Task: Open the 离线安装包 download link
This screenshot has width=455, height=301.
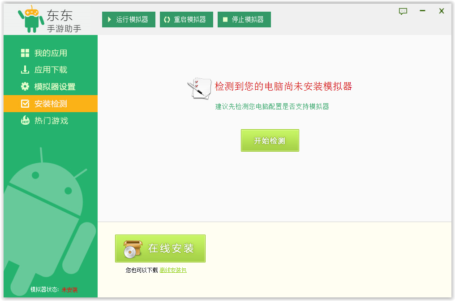Action: pos(173,270)
